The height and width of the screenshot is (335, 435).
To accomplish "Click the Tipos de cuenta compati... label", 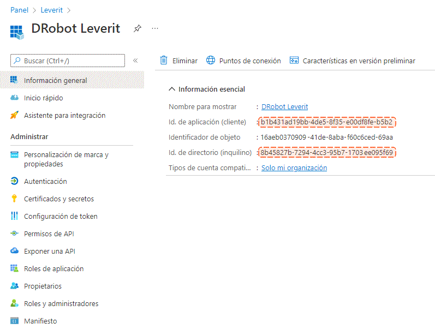I will coord(210,168).
